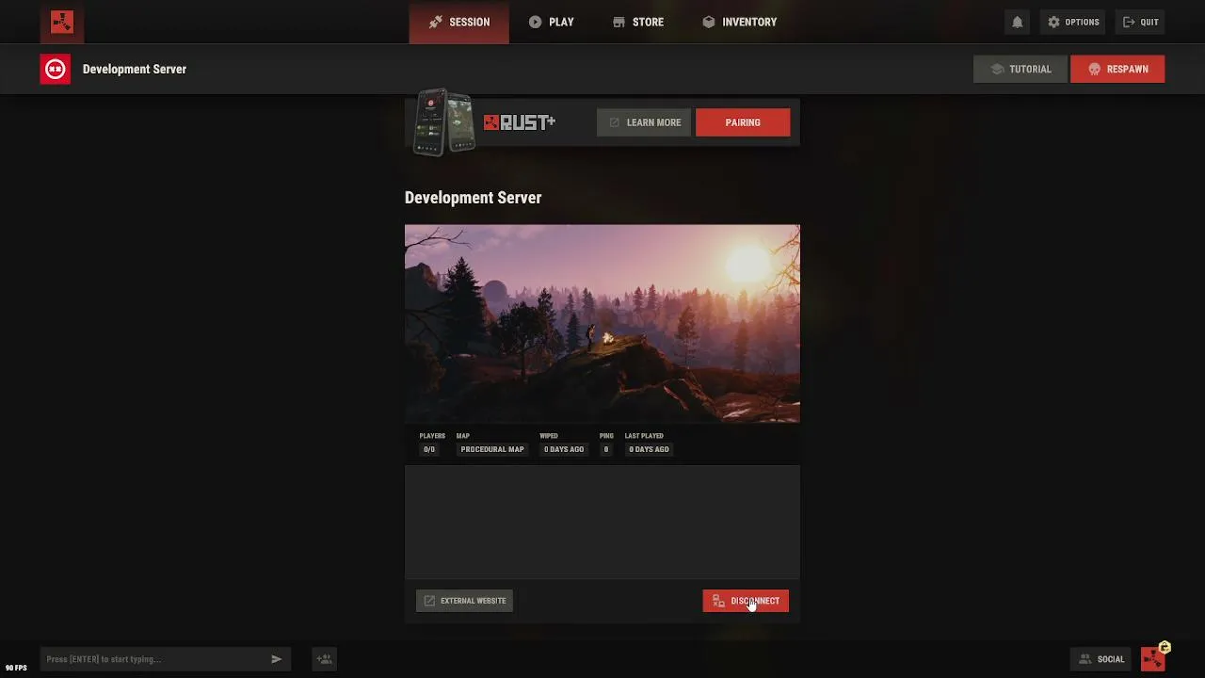Disconnect from the Development Server

(746, 601)
